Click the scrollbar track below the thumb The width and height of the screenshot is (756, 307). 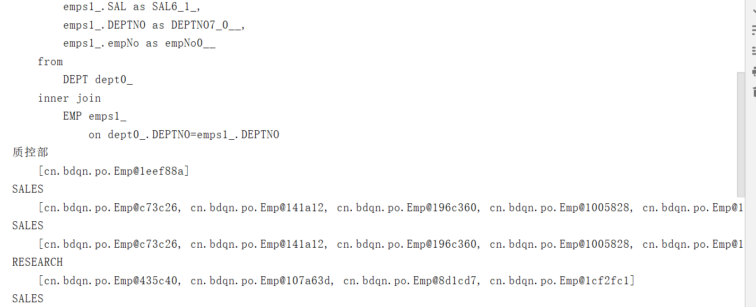pos(741,251)
